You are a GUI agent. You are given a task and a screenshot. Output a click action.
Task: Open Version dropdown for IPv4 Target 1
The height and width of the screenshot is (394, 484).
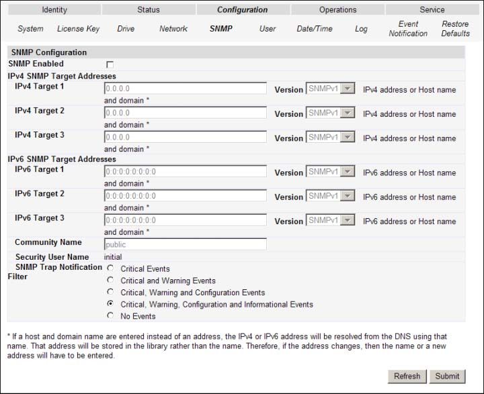330,89
